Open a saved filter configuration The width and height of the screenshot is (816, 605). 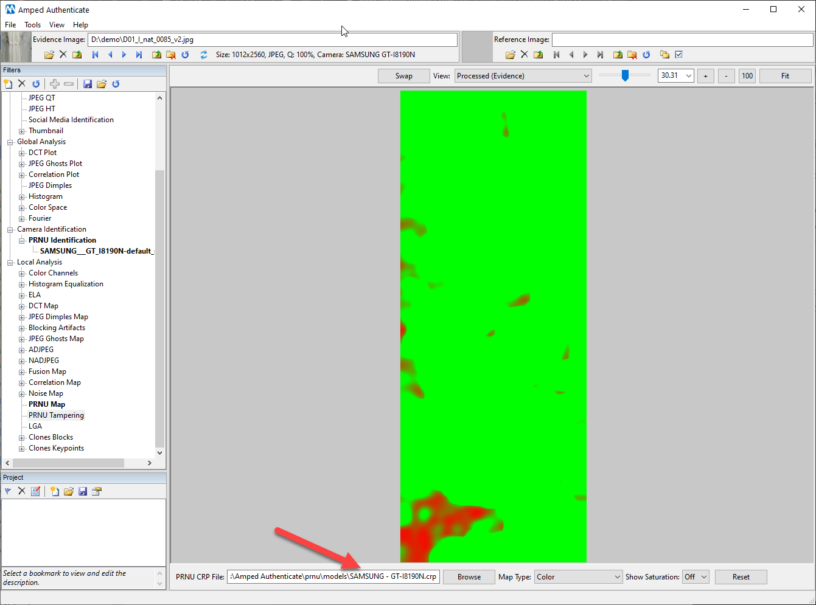tap(102, 84)
